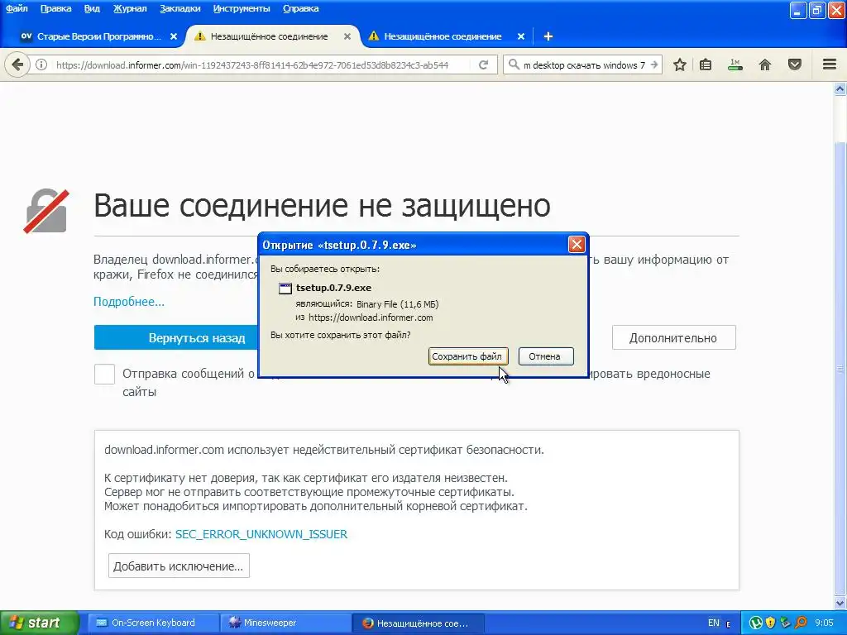Switch to On-Screen Keyboard in taskbar
The width and height of the screenshot is (847, 635).
[x=152, y=623]
